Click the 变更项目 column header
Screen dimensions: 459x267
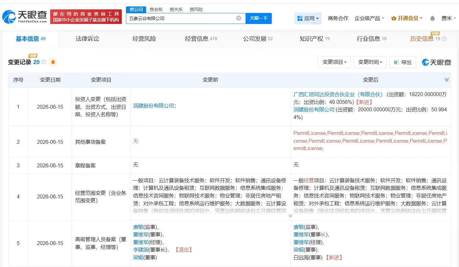[101, 80]
